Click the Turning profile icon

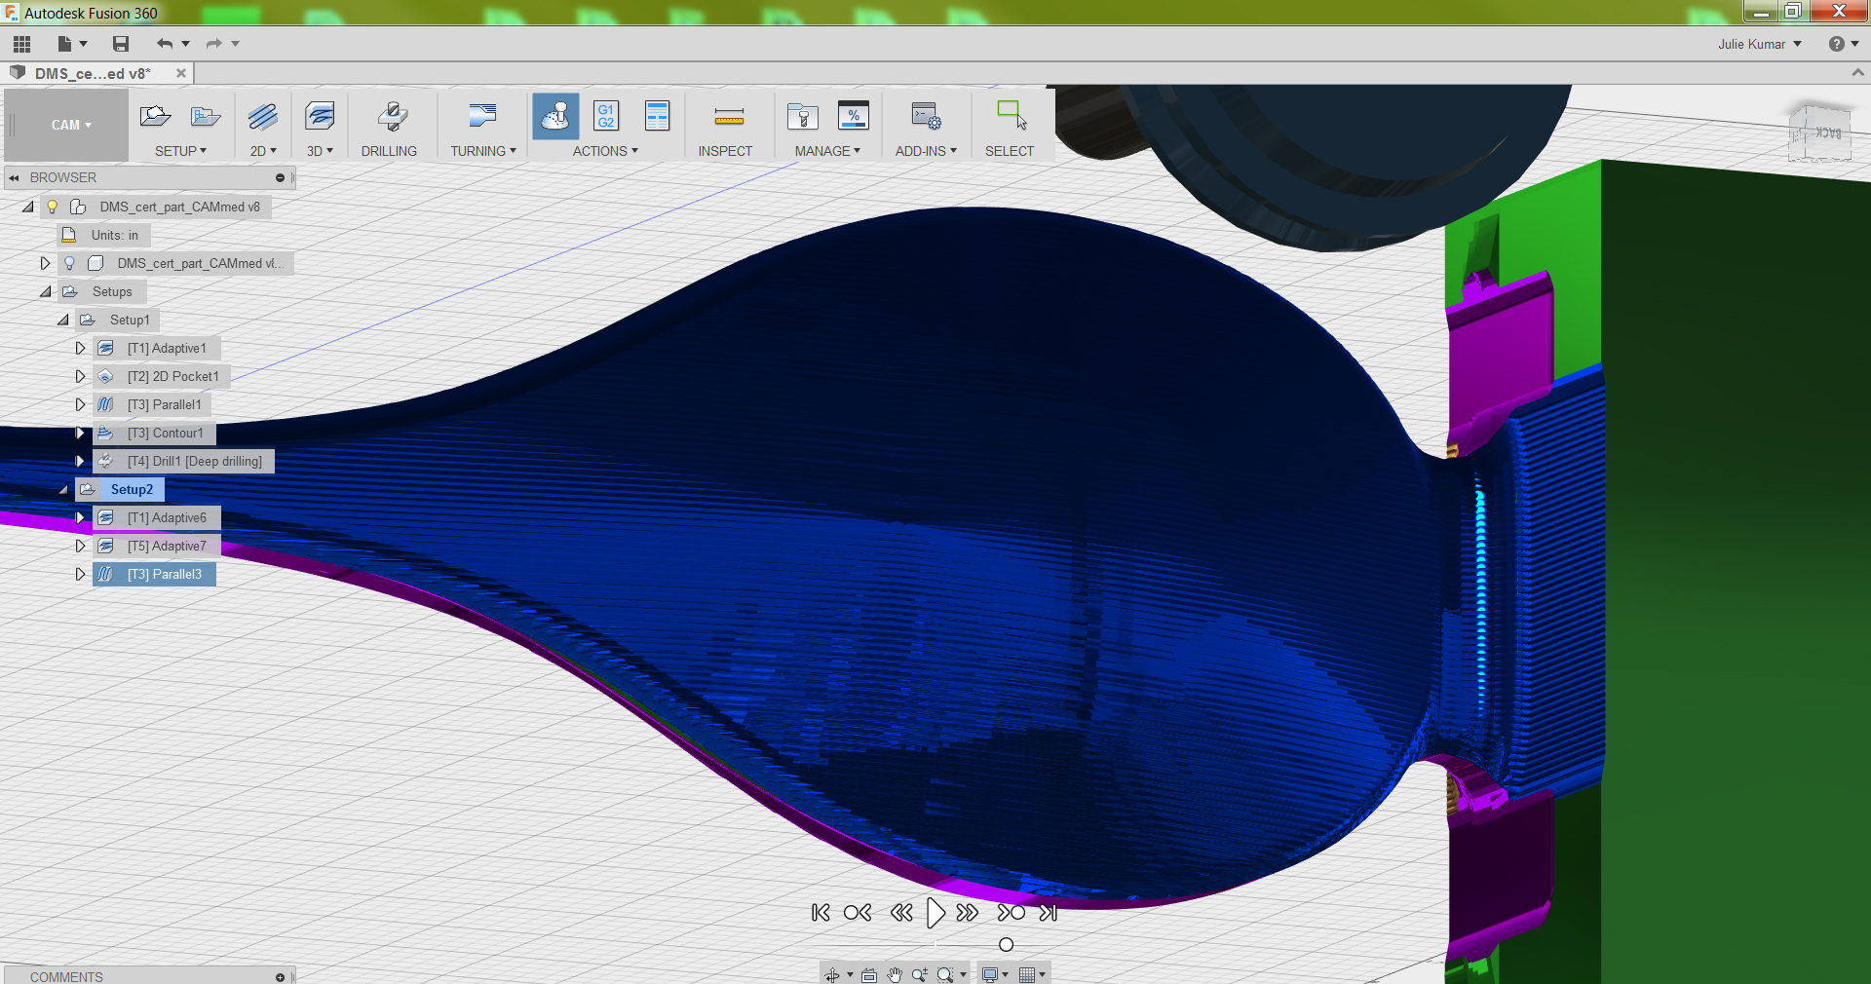[x=482, y=116]
